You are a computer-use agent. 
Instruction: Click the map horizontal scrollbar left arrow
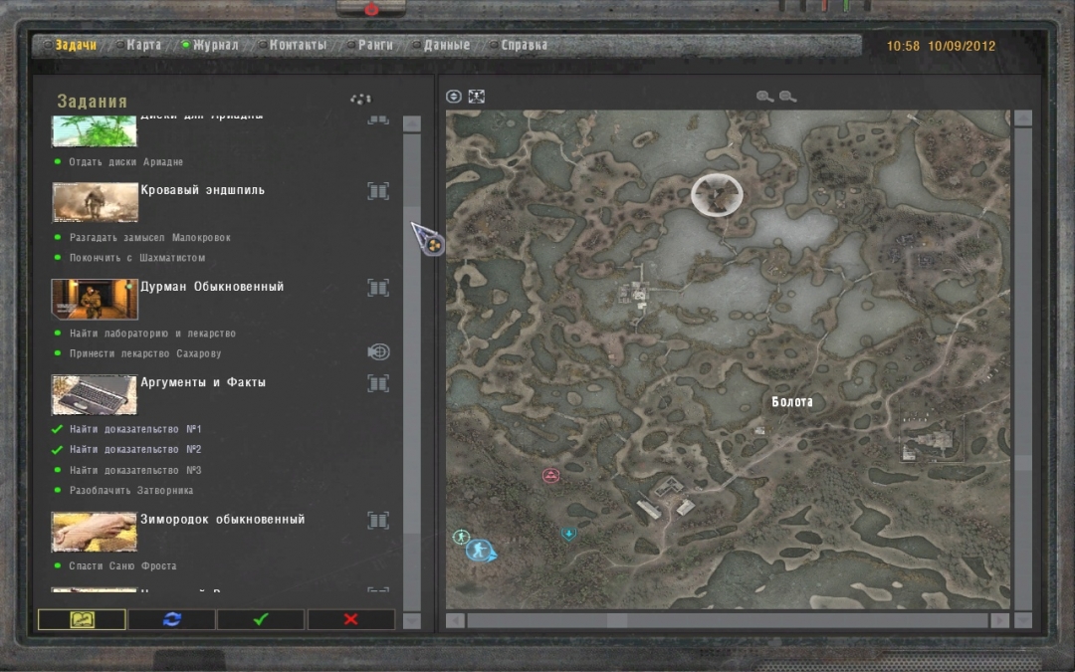(455, 620)
